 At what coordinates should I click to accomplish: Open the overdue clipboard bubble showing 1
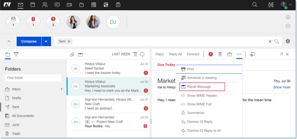point(33,22)
